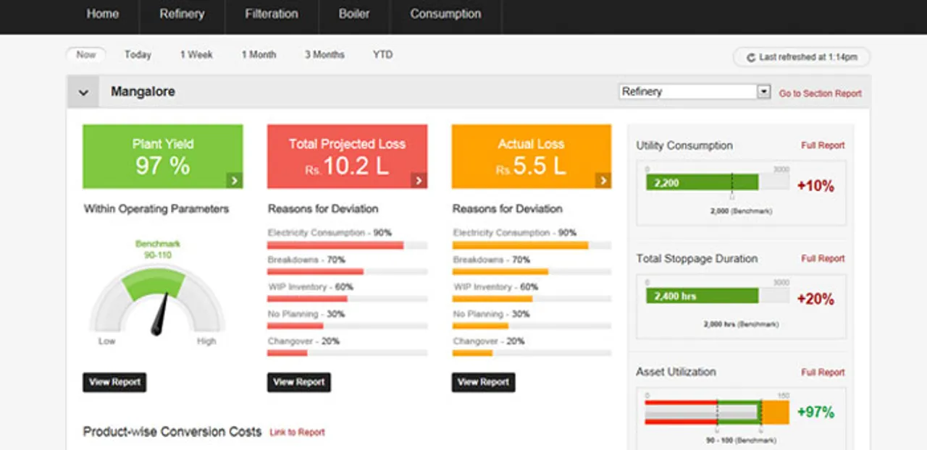Click the Asset Utilization bullet chart
The height and width of the screenshot is (450, 927).
[x=717, y=412]
